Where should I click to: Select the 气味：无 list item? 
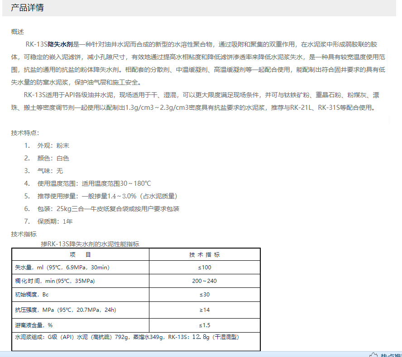click(50, 171)
